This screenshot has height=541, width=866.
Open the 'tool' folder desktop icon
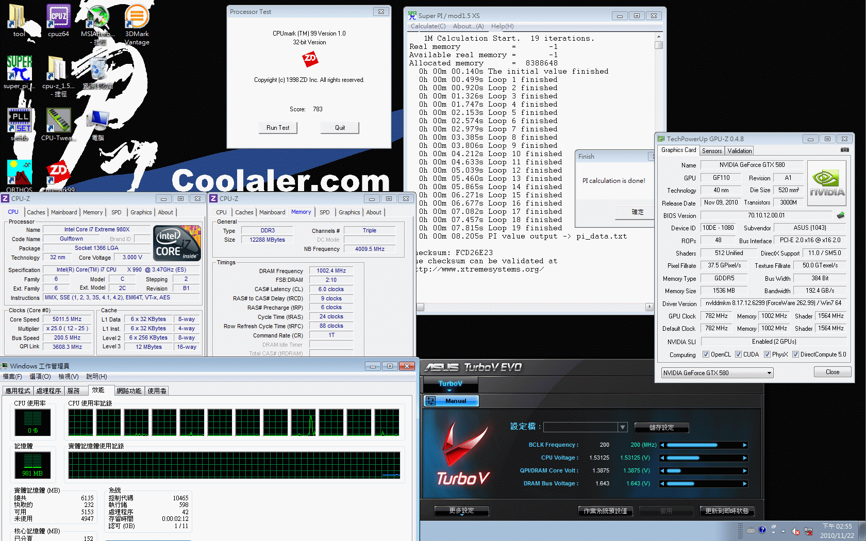click(18, 21)
